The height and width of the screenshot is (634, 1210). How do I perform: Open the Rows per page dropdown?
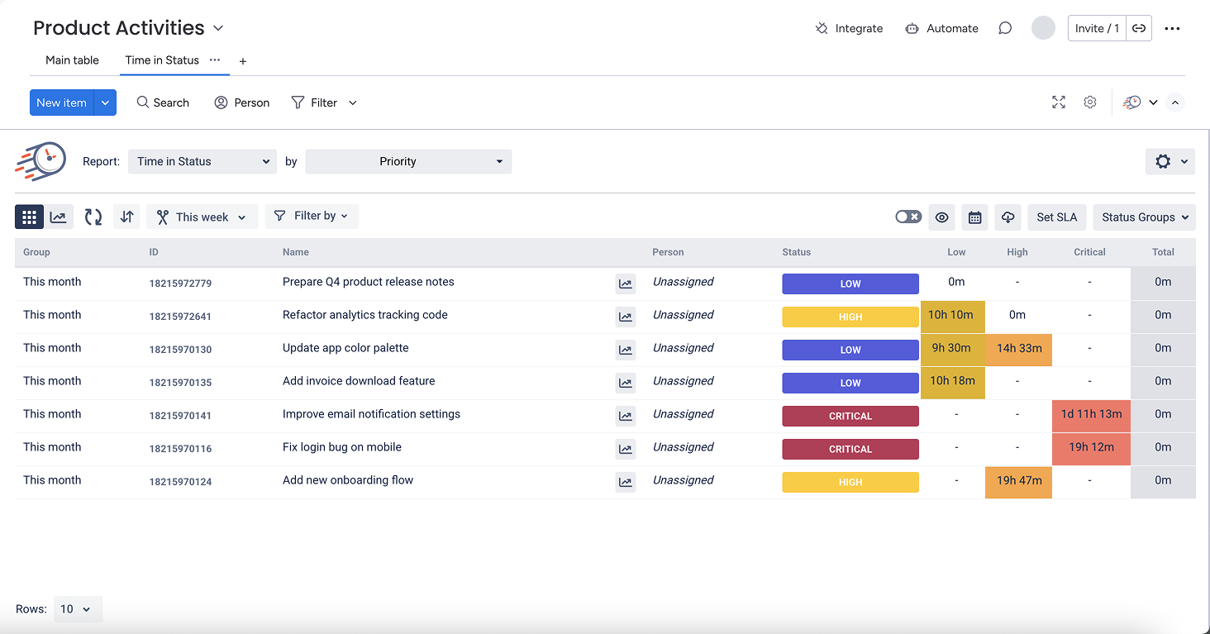(78, 609)
